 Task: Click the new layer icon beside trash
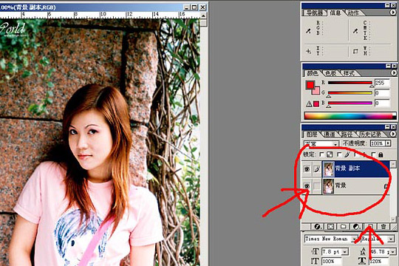[x=369, y=226]
